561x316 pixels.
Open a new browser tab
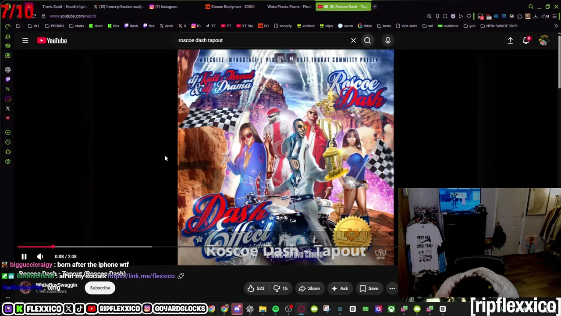coord(375,7)
